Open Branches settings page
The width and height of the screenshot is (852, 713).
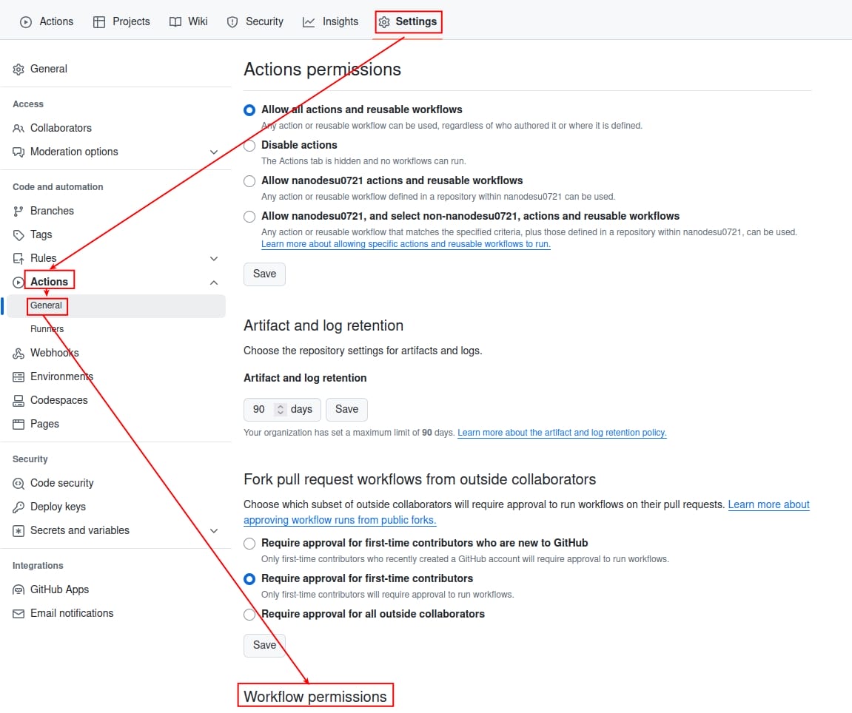[52, 212]
